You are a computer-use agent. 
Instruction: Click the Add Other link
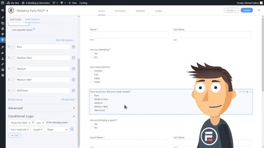tap(68, 99)
